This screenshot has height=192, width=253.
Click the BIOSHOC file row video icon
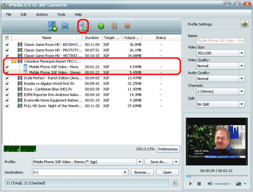[20, 44]
